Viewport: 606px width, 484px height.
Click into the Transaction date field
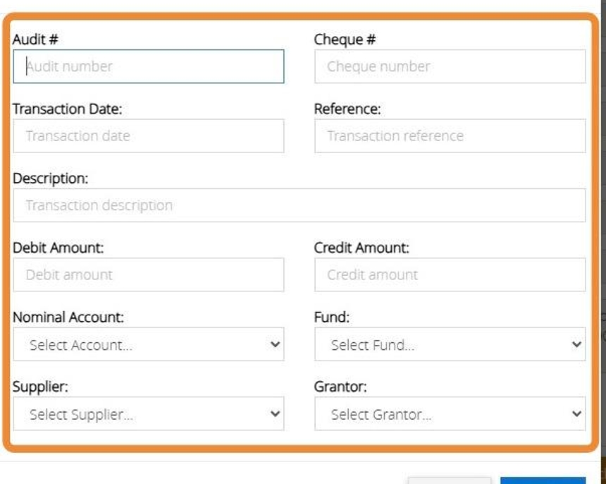pos(148,135)
